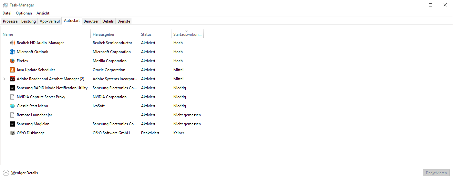The height and width of the screenshot is (181, 453).
Task: Click the Microsoft Outlook icon in list
Action: pyautogui.click(x=12, y=52)
